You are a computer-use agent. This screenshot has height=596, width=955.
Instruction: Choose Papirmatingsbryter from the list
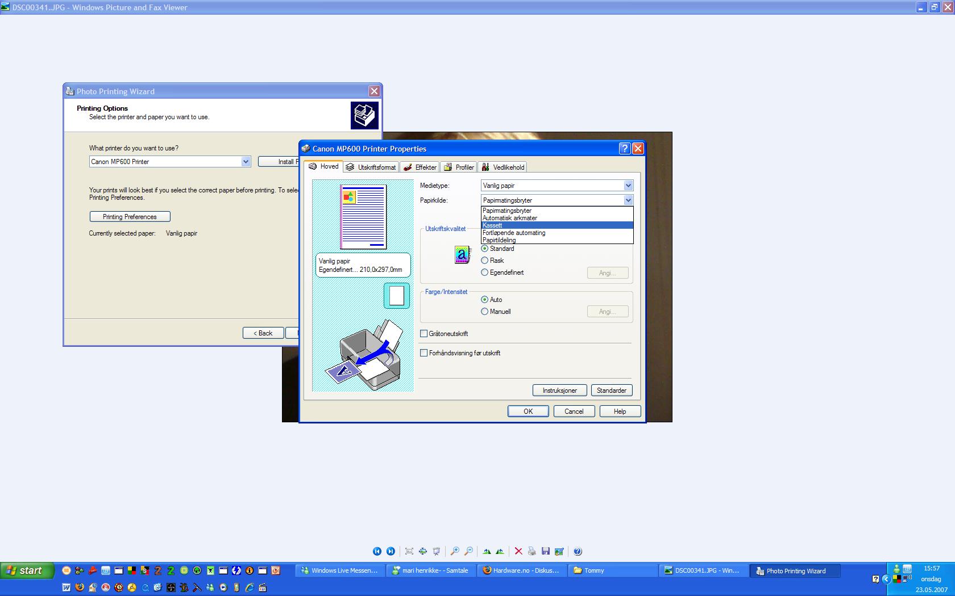click(557, 211)
